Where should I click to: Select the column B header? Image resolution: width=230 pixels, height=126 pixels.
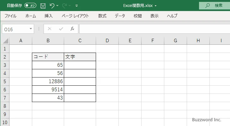48,40
